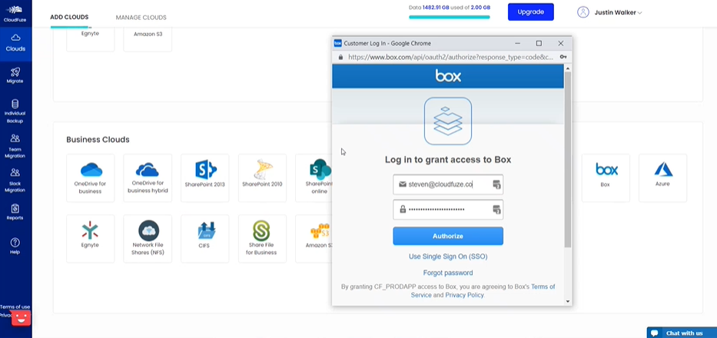Add SharePoint 2013 cloud
The width and height of the screenshot is (717, 338).
(205, 178)
